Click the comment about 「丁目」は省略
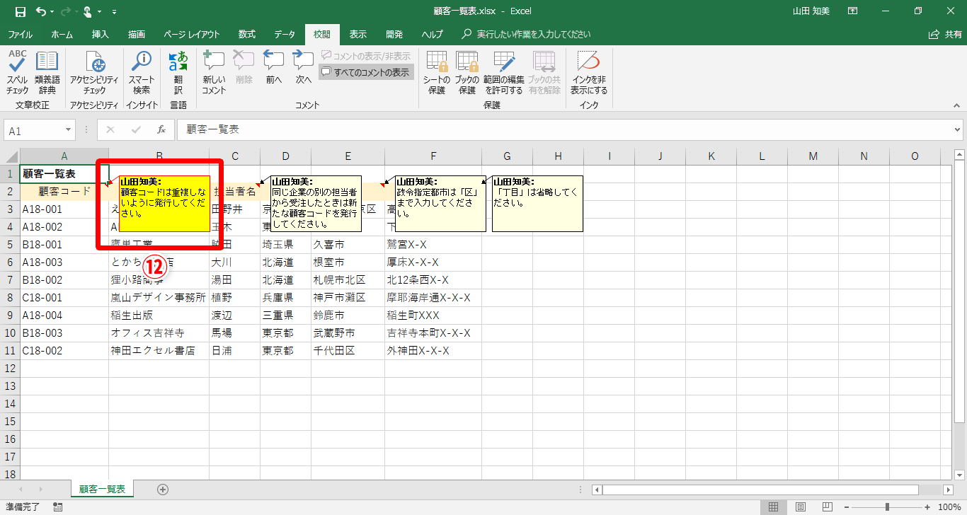This screenshot has width=967, height=515. [537, 204]
